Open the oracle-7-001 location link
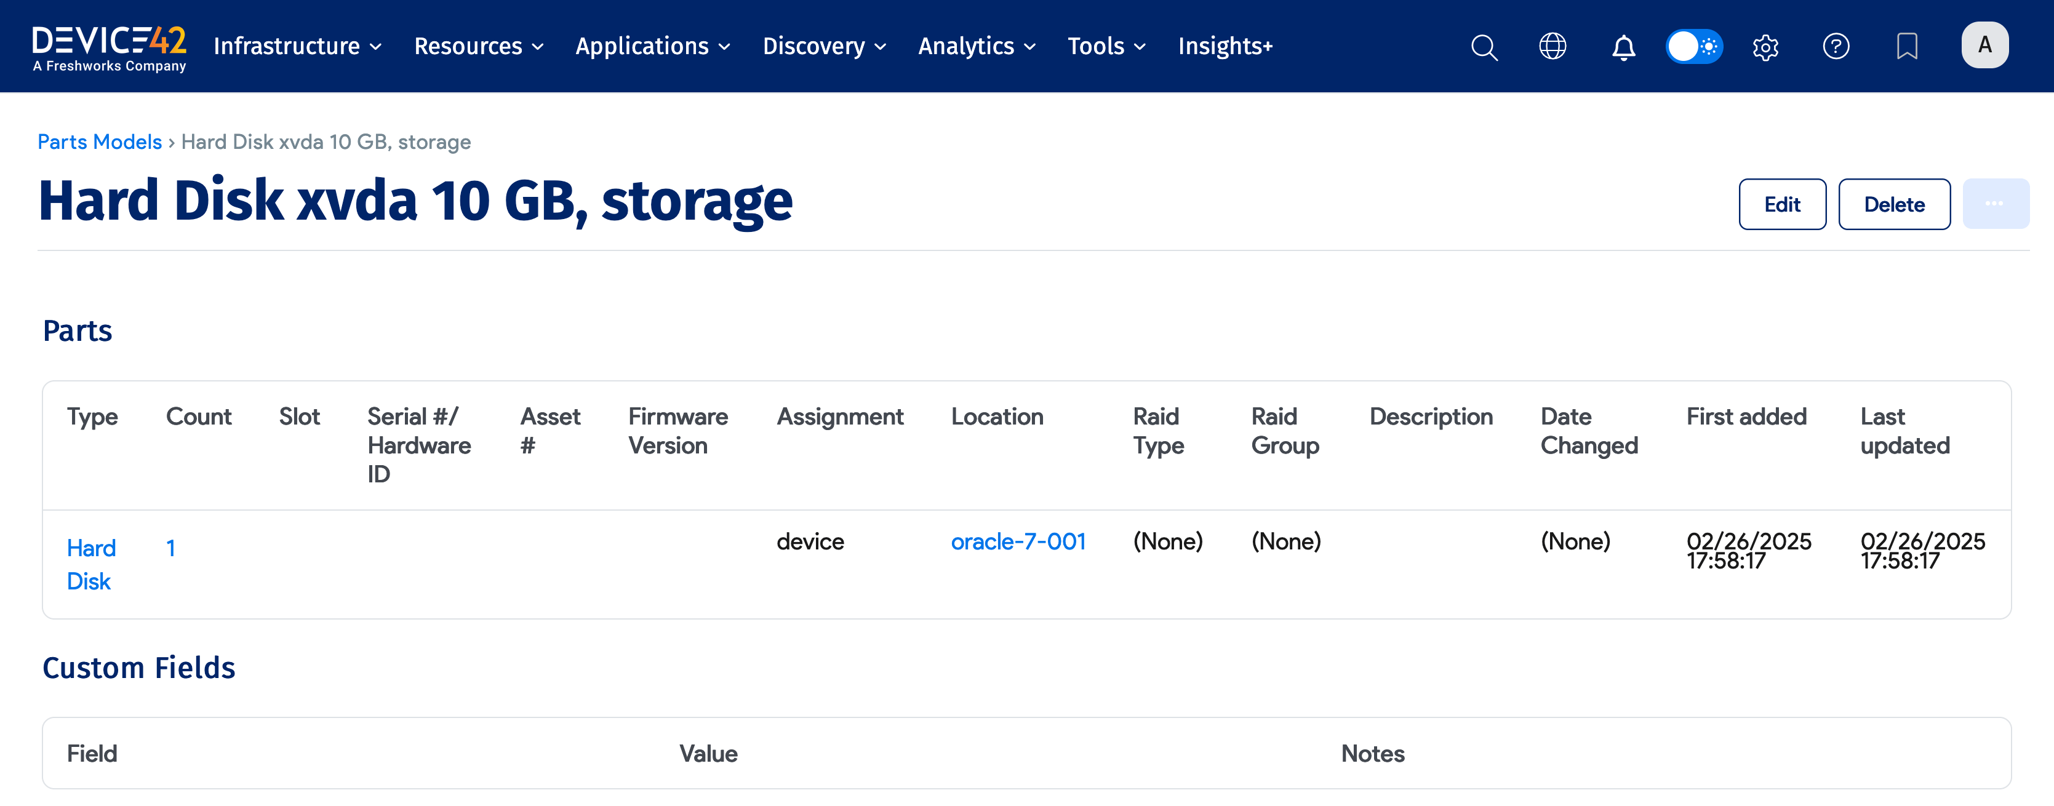 pos(1017,542)
